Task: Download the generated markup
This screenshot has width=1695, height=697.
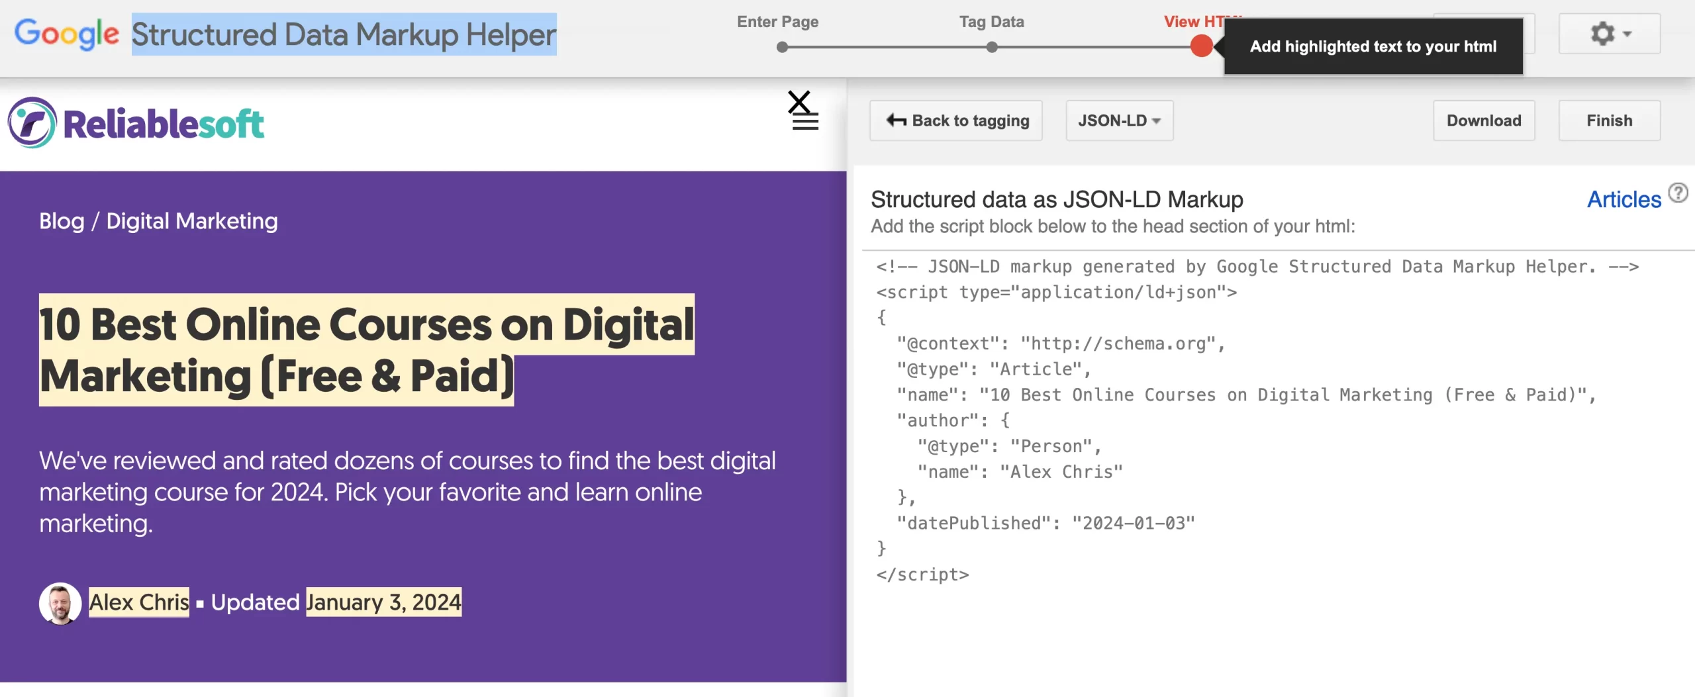Action: pyautogui.click(x=1483, y=120)
